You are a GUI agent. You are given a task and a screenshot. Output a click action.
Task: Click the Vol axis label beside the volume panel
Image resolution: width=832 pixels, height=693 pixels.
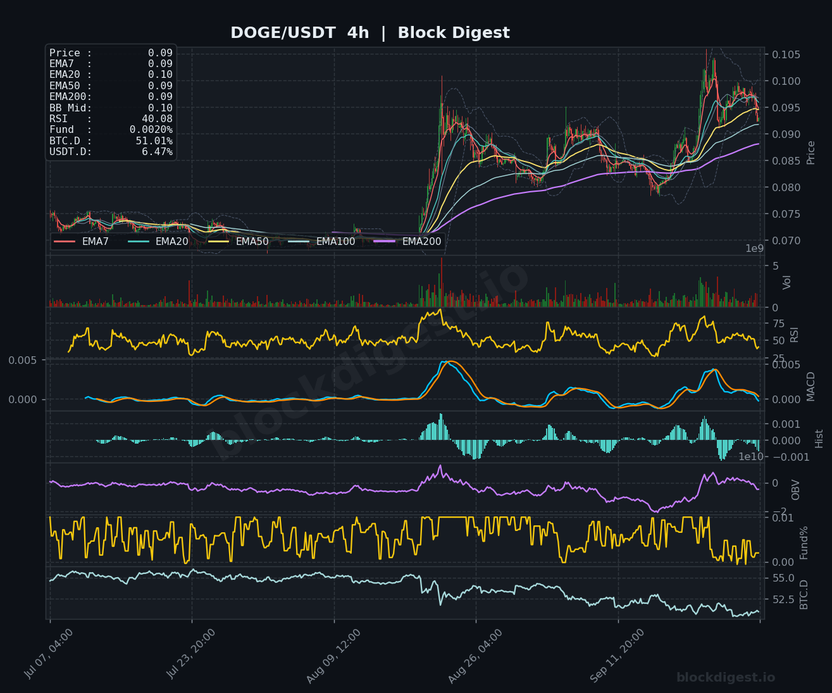pyautogui.click(x=787, y=282)
